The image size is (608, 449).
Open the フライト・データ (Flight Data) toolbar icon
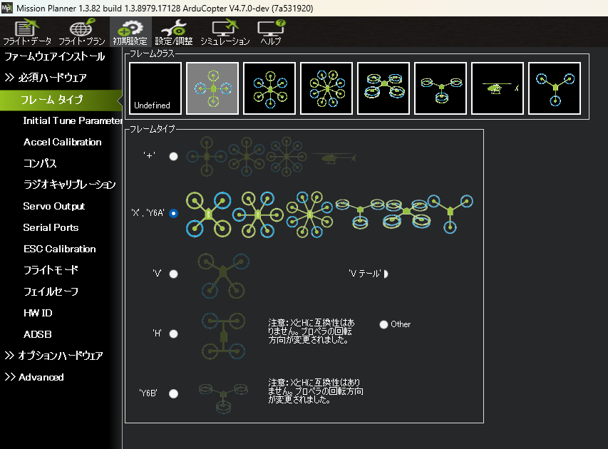pyautogui.click(x=27, y=32)
